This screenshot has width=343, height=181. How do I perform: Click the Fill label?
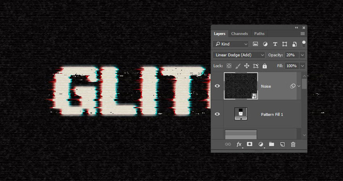pos(280,66)
